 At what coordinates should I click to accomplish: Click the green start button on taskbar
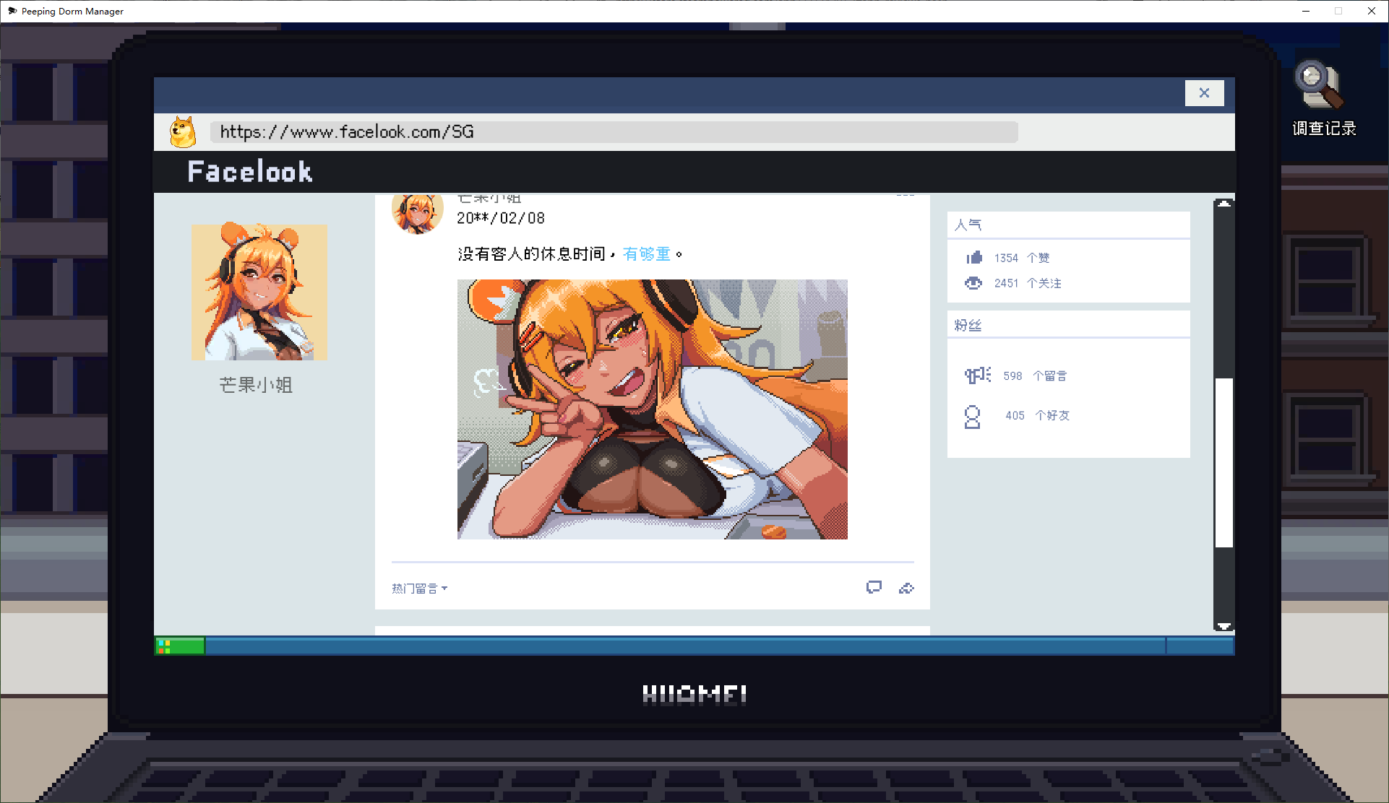(x=180, y=646)
